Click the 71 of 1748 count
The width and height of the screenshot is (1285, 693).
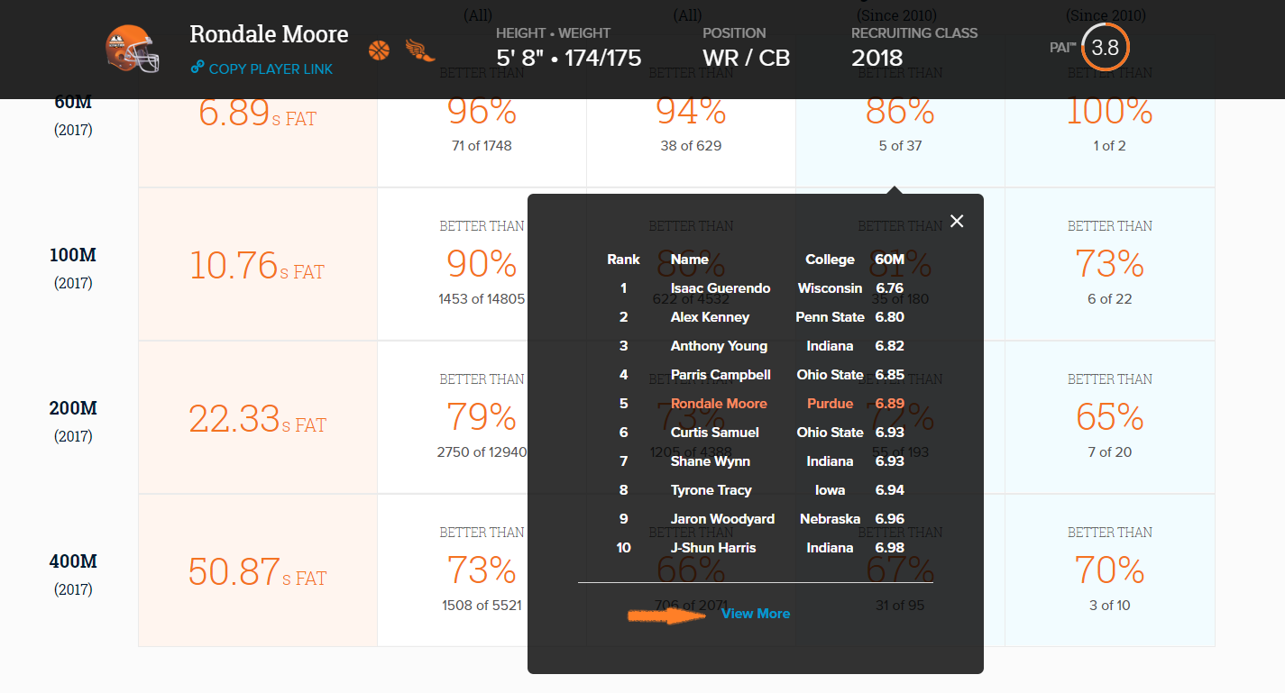pyautogui.click(x=482, y=146)
